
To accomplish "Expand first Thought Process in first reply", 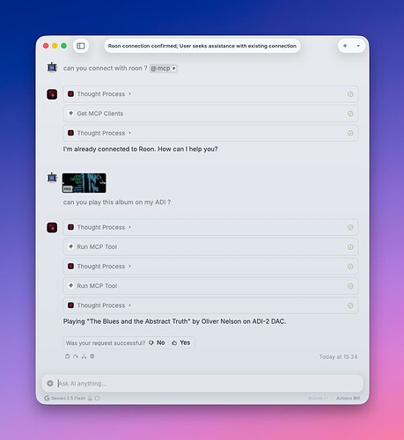I will click(210, 94).
